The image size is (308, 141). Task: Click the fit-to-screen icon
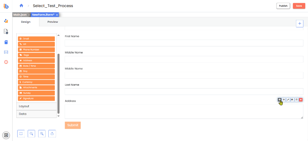pos(21,134)
